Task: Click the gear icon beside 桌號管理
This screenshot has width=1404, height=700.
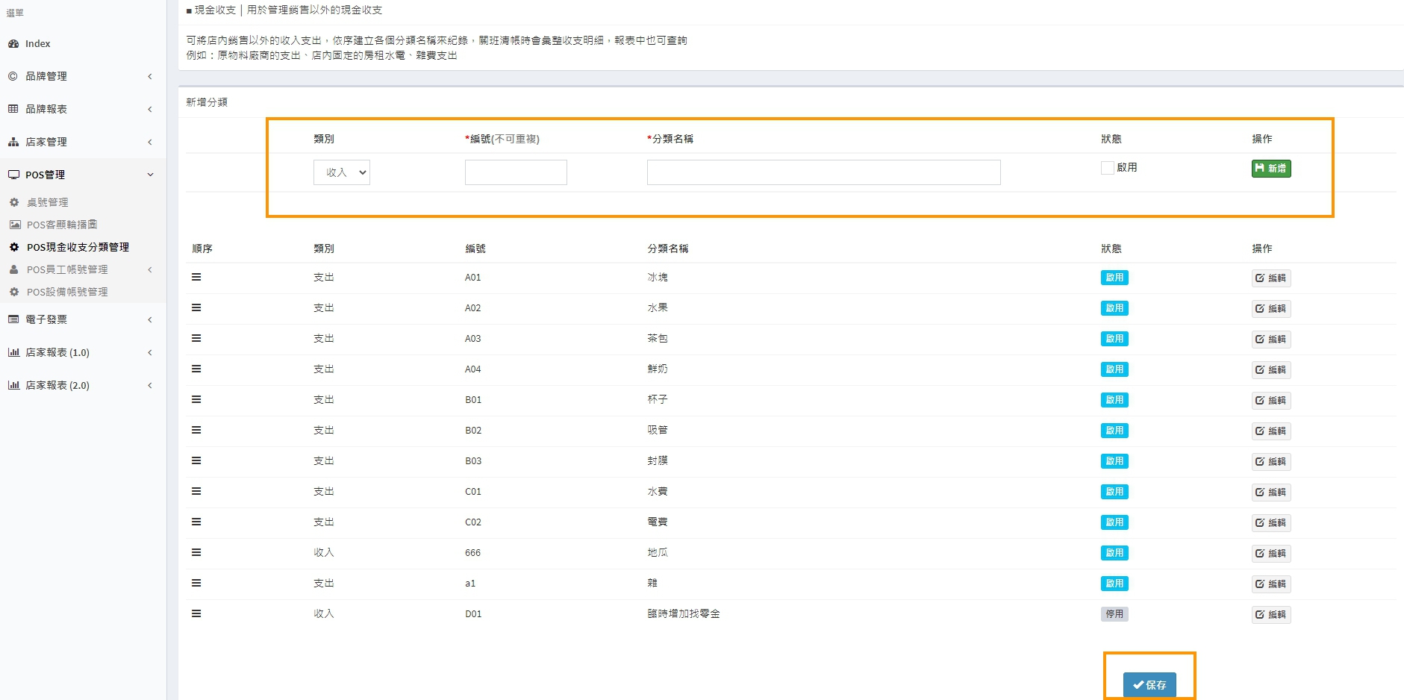Action: (14, 202)
